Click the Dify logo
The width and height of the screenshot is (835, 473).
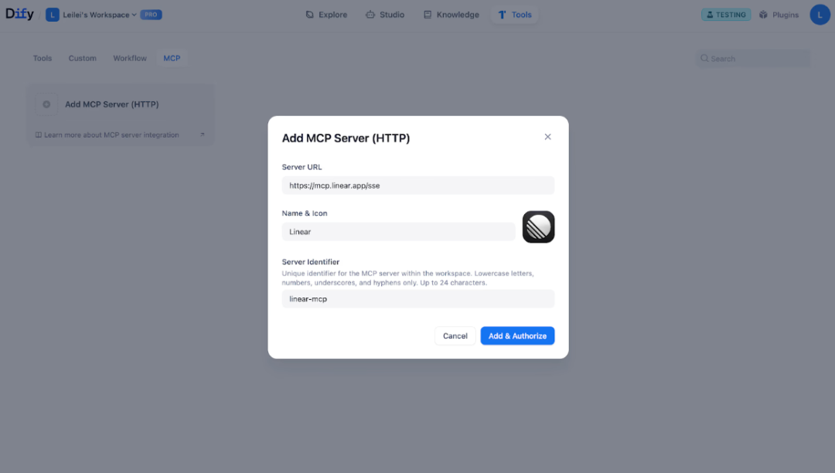coord(19,15)
